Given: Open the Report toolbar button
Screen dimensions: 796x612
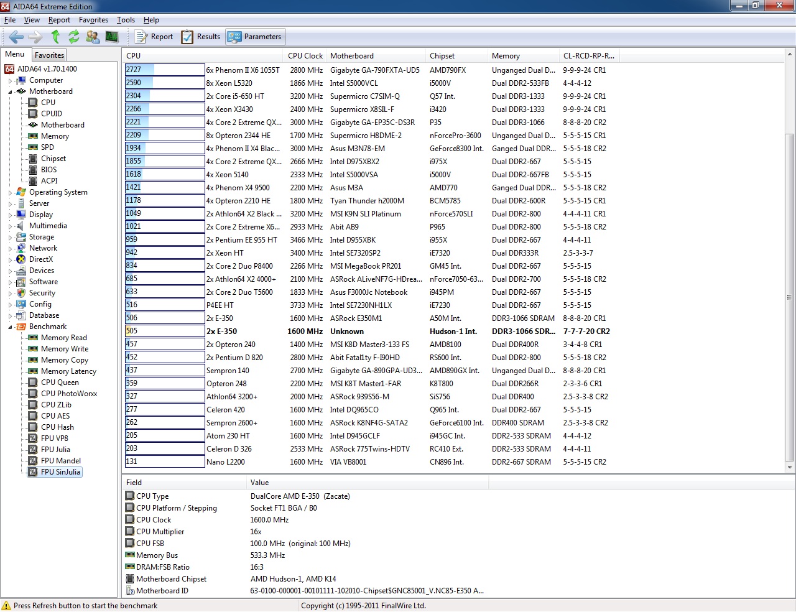Looking at the screenshot, I should tap(154, 37).
